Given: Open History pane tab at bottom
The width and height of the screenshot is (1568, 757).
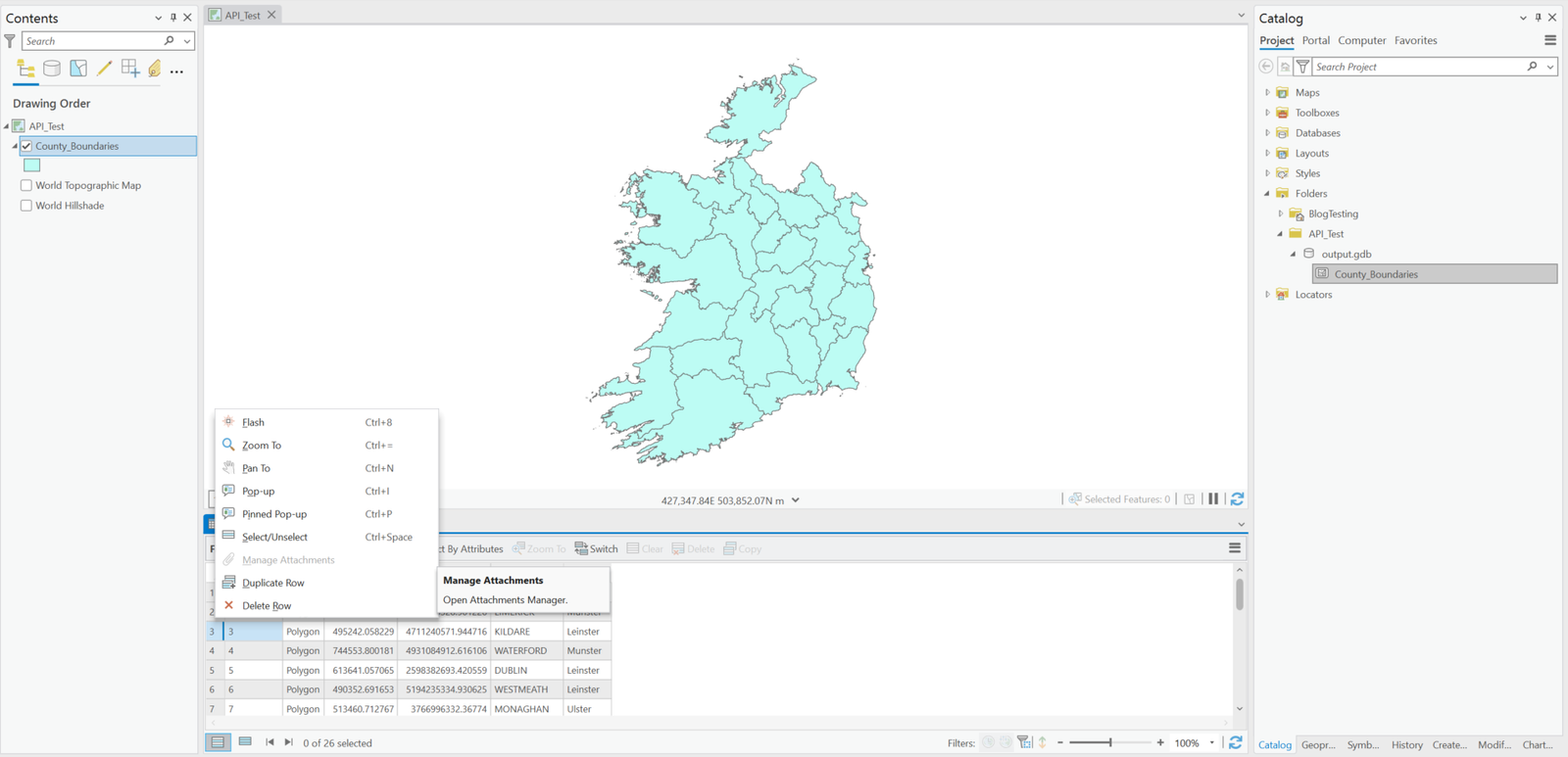Looking at the screenshot, I should (1407, 744).
